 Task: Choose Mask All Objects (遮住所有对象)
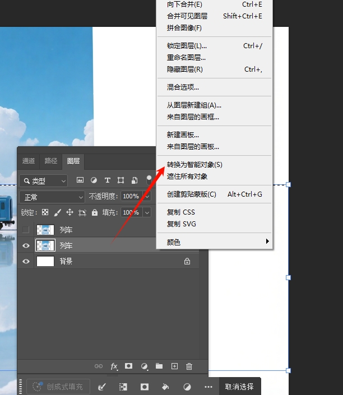pyautogui.click(x=214, y=176)
